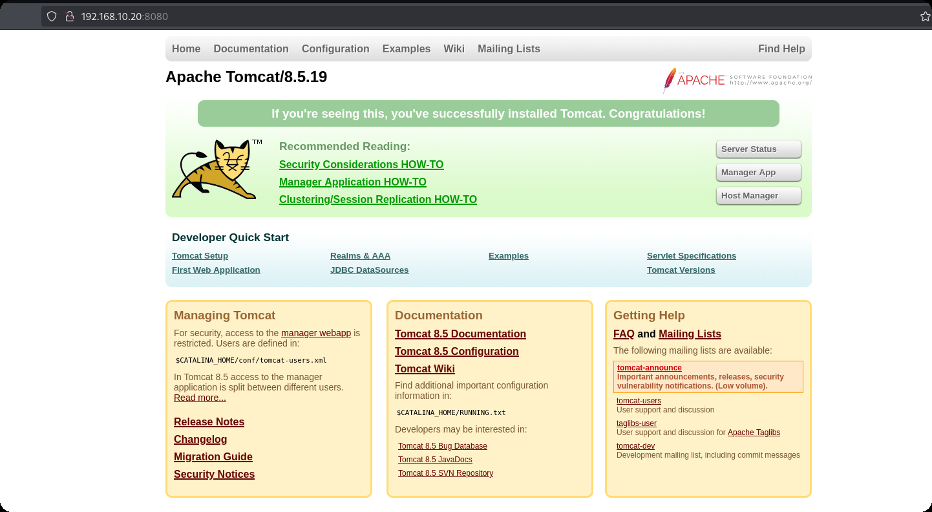Select Find Help in the navbar

click(x=781, y=49)
